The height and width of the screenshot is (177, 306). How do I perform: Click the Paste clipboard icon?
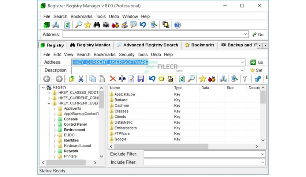[x=102, y=79]
